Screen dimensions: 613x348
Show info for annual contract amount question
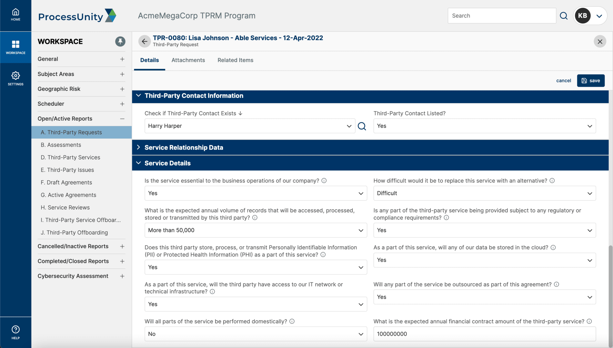coord(589,322)
